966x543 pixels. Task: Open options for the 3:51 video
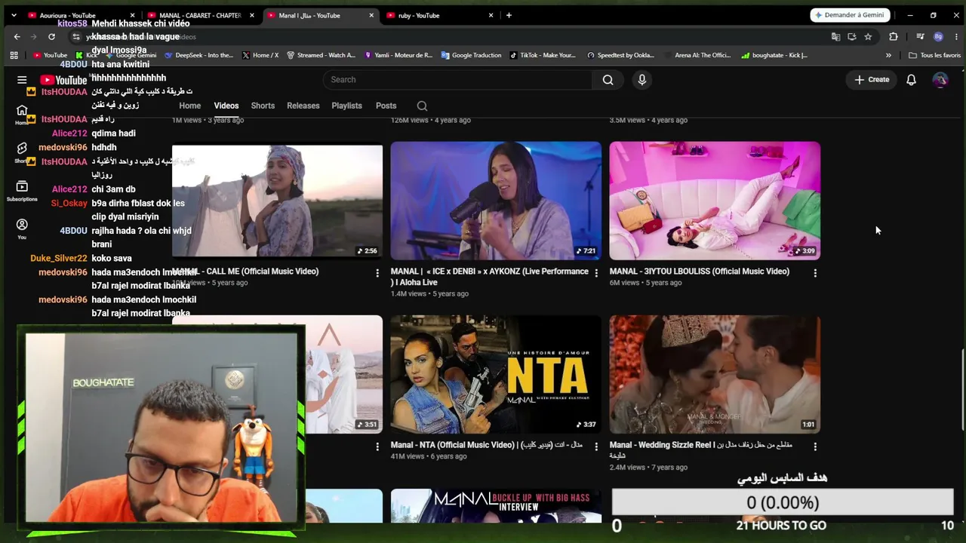click(x=377, y=446)
